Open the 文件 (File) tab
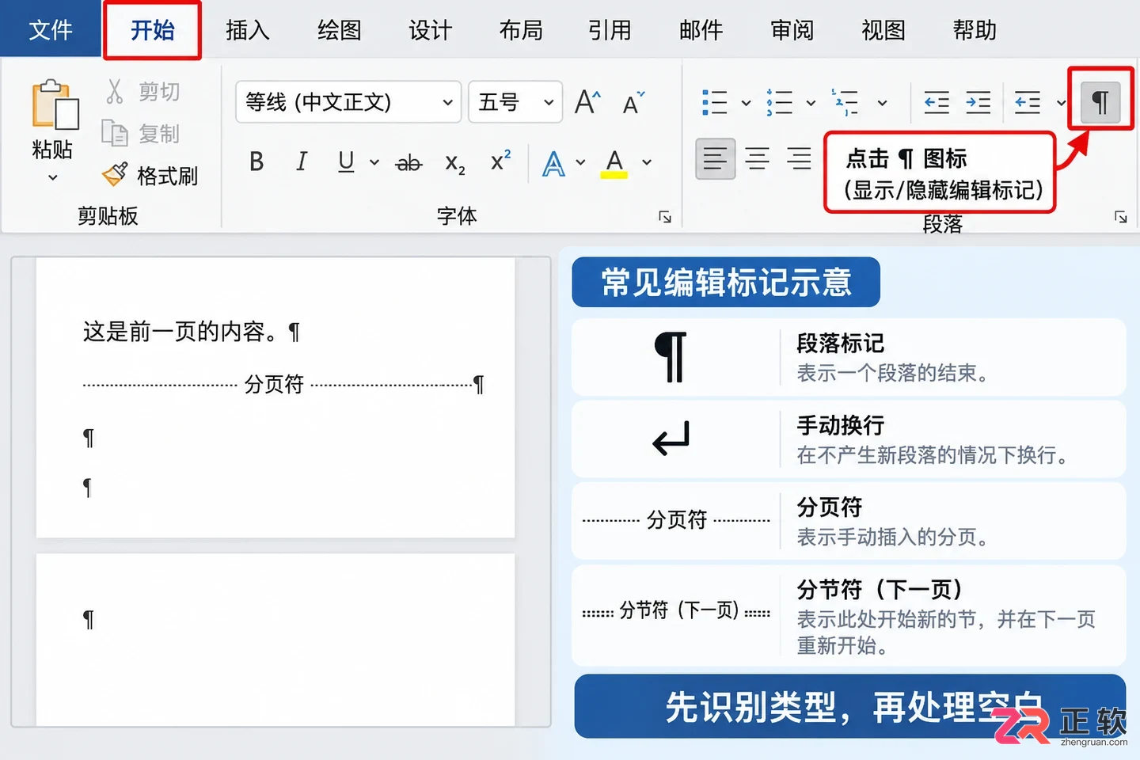 tap(51, 29)
